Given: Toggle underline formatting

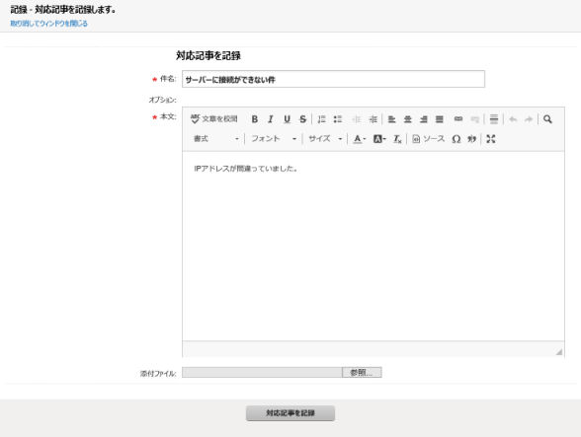Looking at the screenshot, I should (287, 119).
